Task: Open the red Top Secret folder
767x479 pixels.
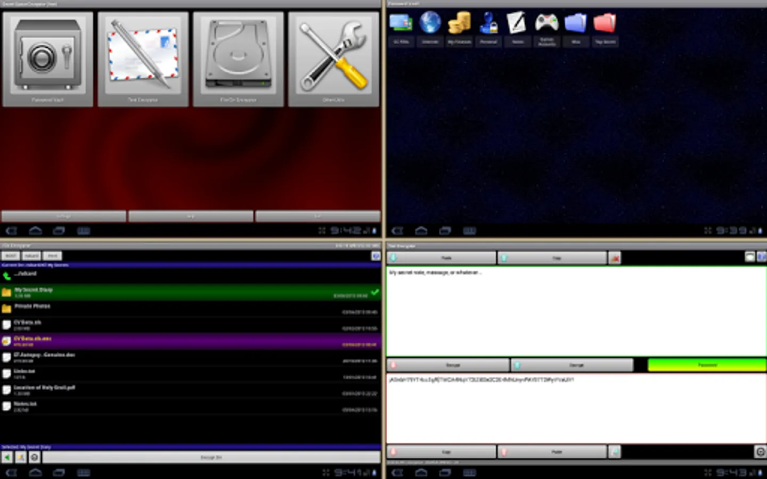Action: 605,23
